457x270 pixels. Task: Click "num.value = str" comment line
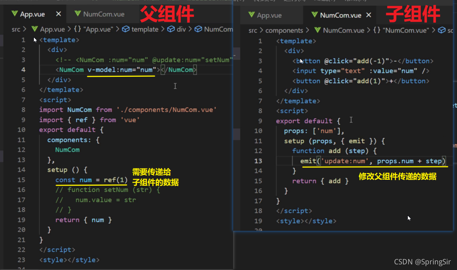[x=96, y=200]
